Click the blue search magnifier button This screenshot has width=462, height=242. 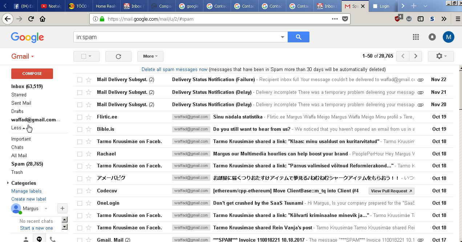(x=298, y=37)
